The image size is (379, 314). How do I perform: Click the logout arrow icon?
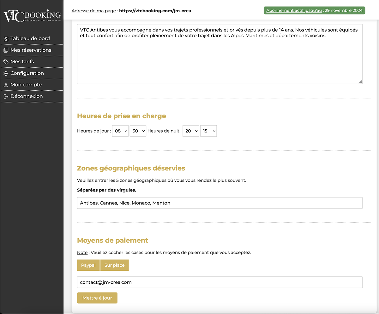tap(6, 97)
